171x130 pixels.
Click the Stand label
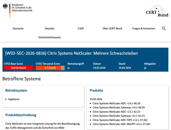122,64
